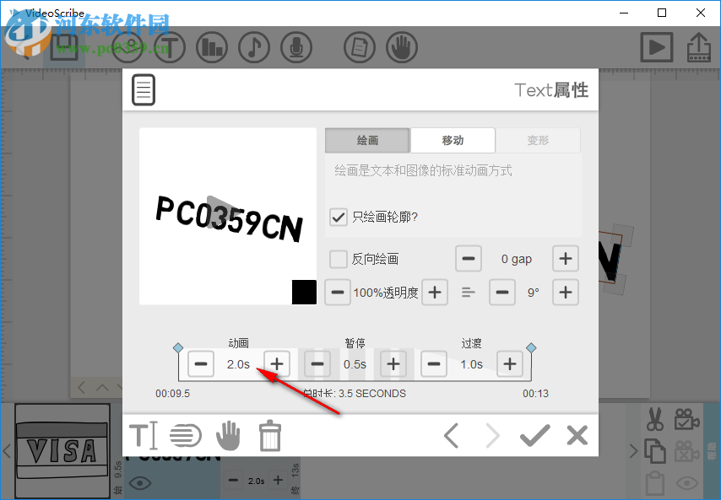This screenshot has width=721, height=500.
Task: Select the hand tool in the toolbar
Action: pos(402,47)
